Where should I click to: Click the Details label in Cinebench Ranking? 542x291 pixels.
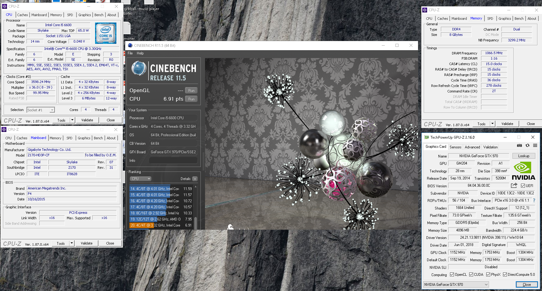[186, 179]
